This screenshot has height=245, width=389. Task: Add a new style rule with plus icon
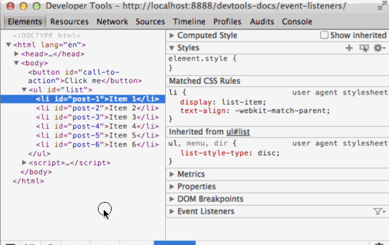coord(349,48)
